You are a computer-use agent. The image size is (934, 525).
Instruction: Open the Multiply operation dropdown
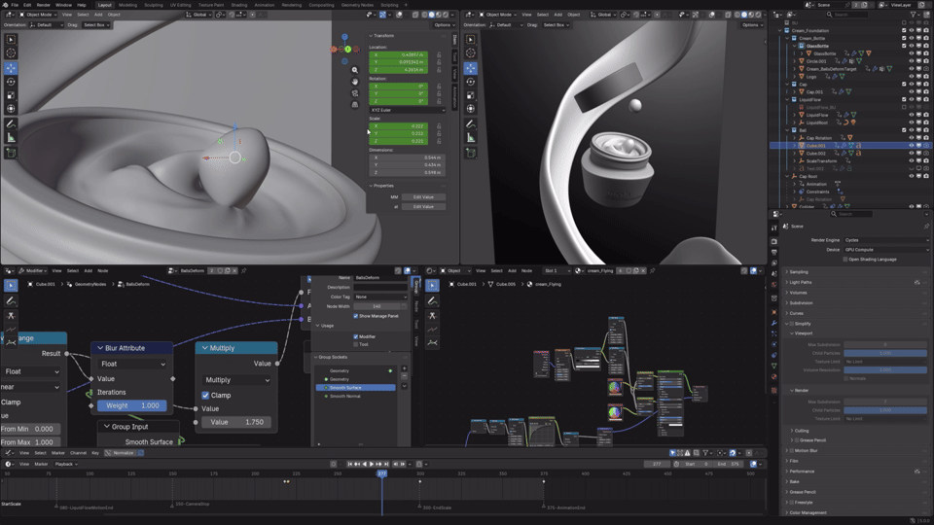(236, 380)
